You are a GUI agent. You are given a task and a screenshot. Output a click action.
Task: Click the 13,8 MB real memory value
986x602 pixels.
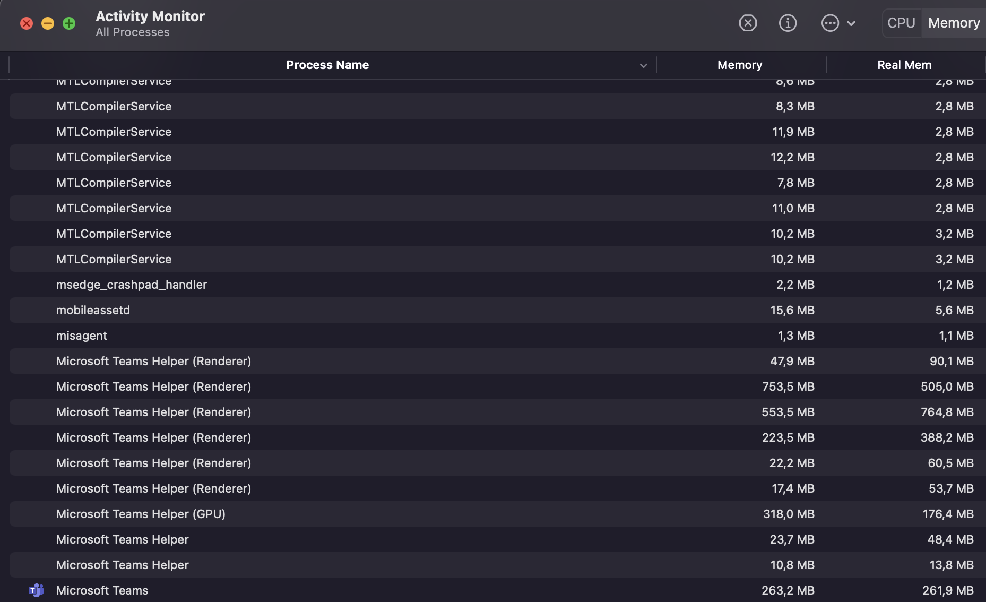tap(952, 565)
